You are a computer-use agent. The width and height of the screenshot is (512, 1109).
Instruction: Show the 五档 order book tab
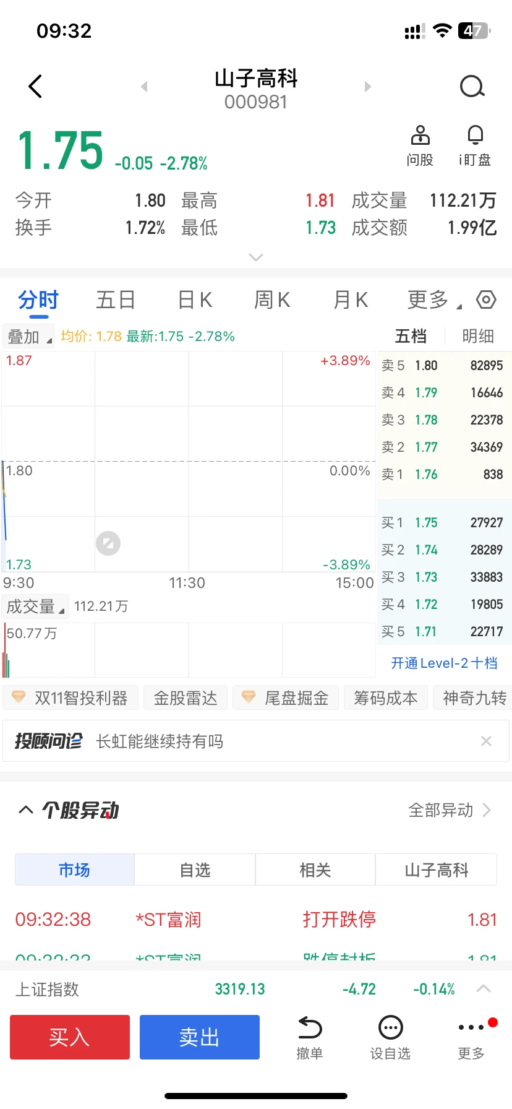[x=411, y=336]
